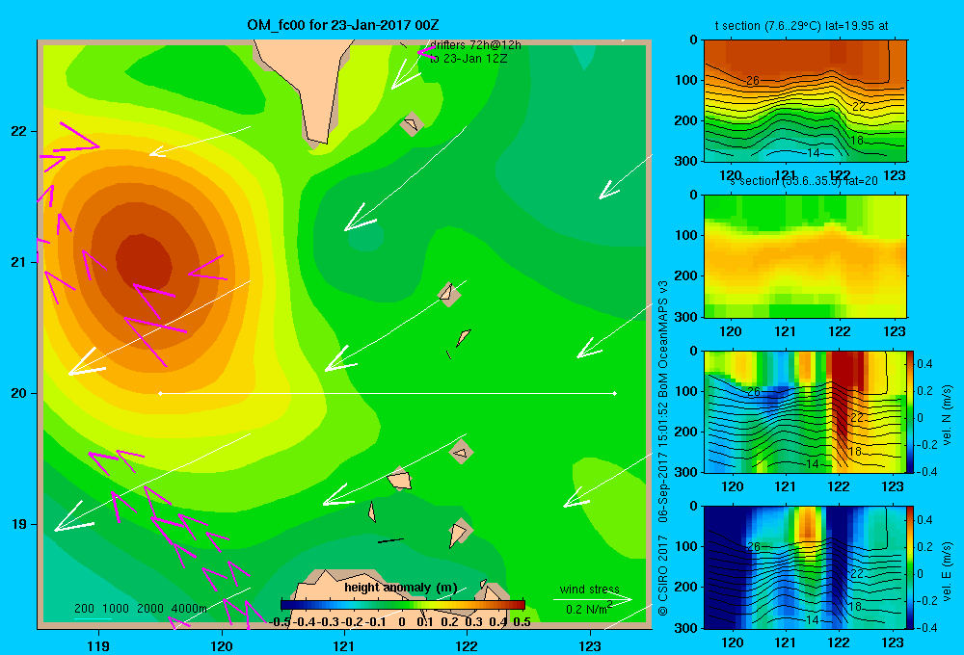Click the west endpoint of the section line
The image size is (964, 655).
160,393
